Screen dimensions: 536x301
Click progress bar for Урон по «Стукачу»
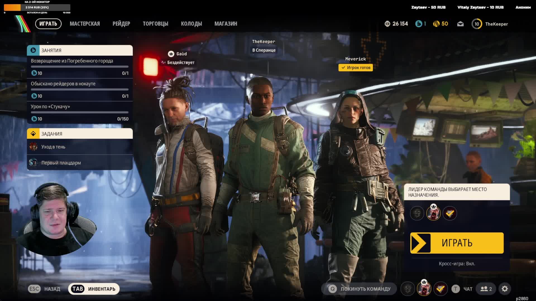pos(80,112)
